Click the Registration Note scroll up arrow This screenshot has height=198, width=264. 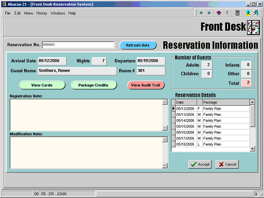[165, 102]
